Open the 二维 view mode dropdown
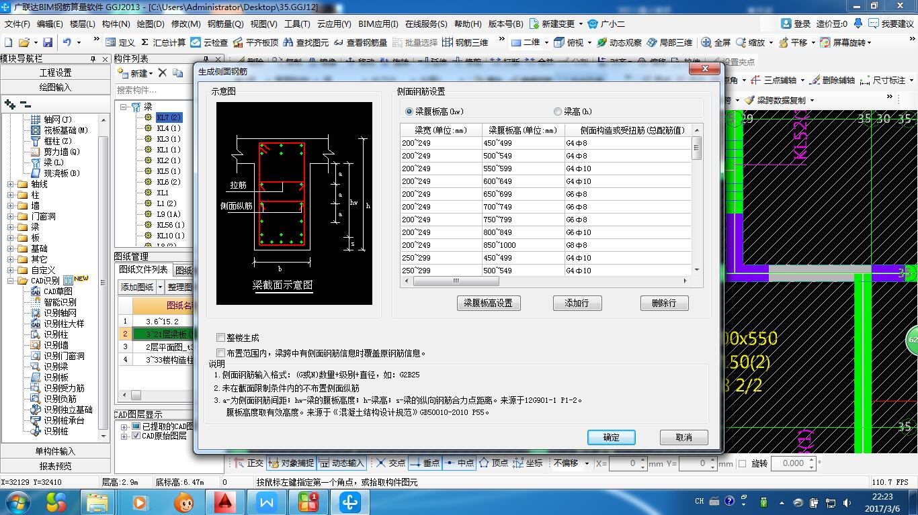The width and height of the screenshot is (918, 515). [546, 42]
